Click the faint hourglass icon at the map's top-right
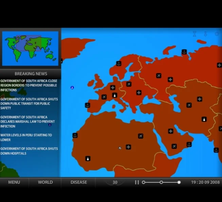Screen dimensions: 222x202 (195, 34)
